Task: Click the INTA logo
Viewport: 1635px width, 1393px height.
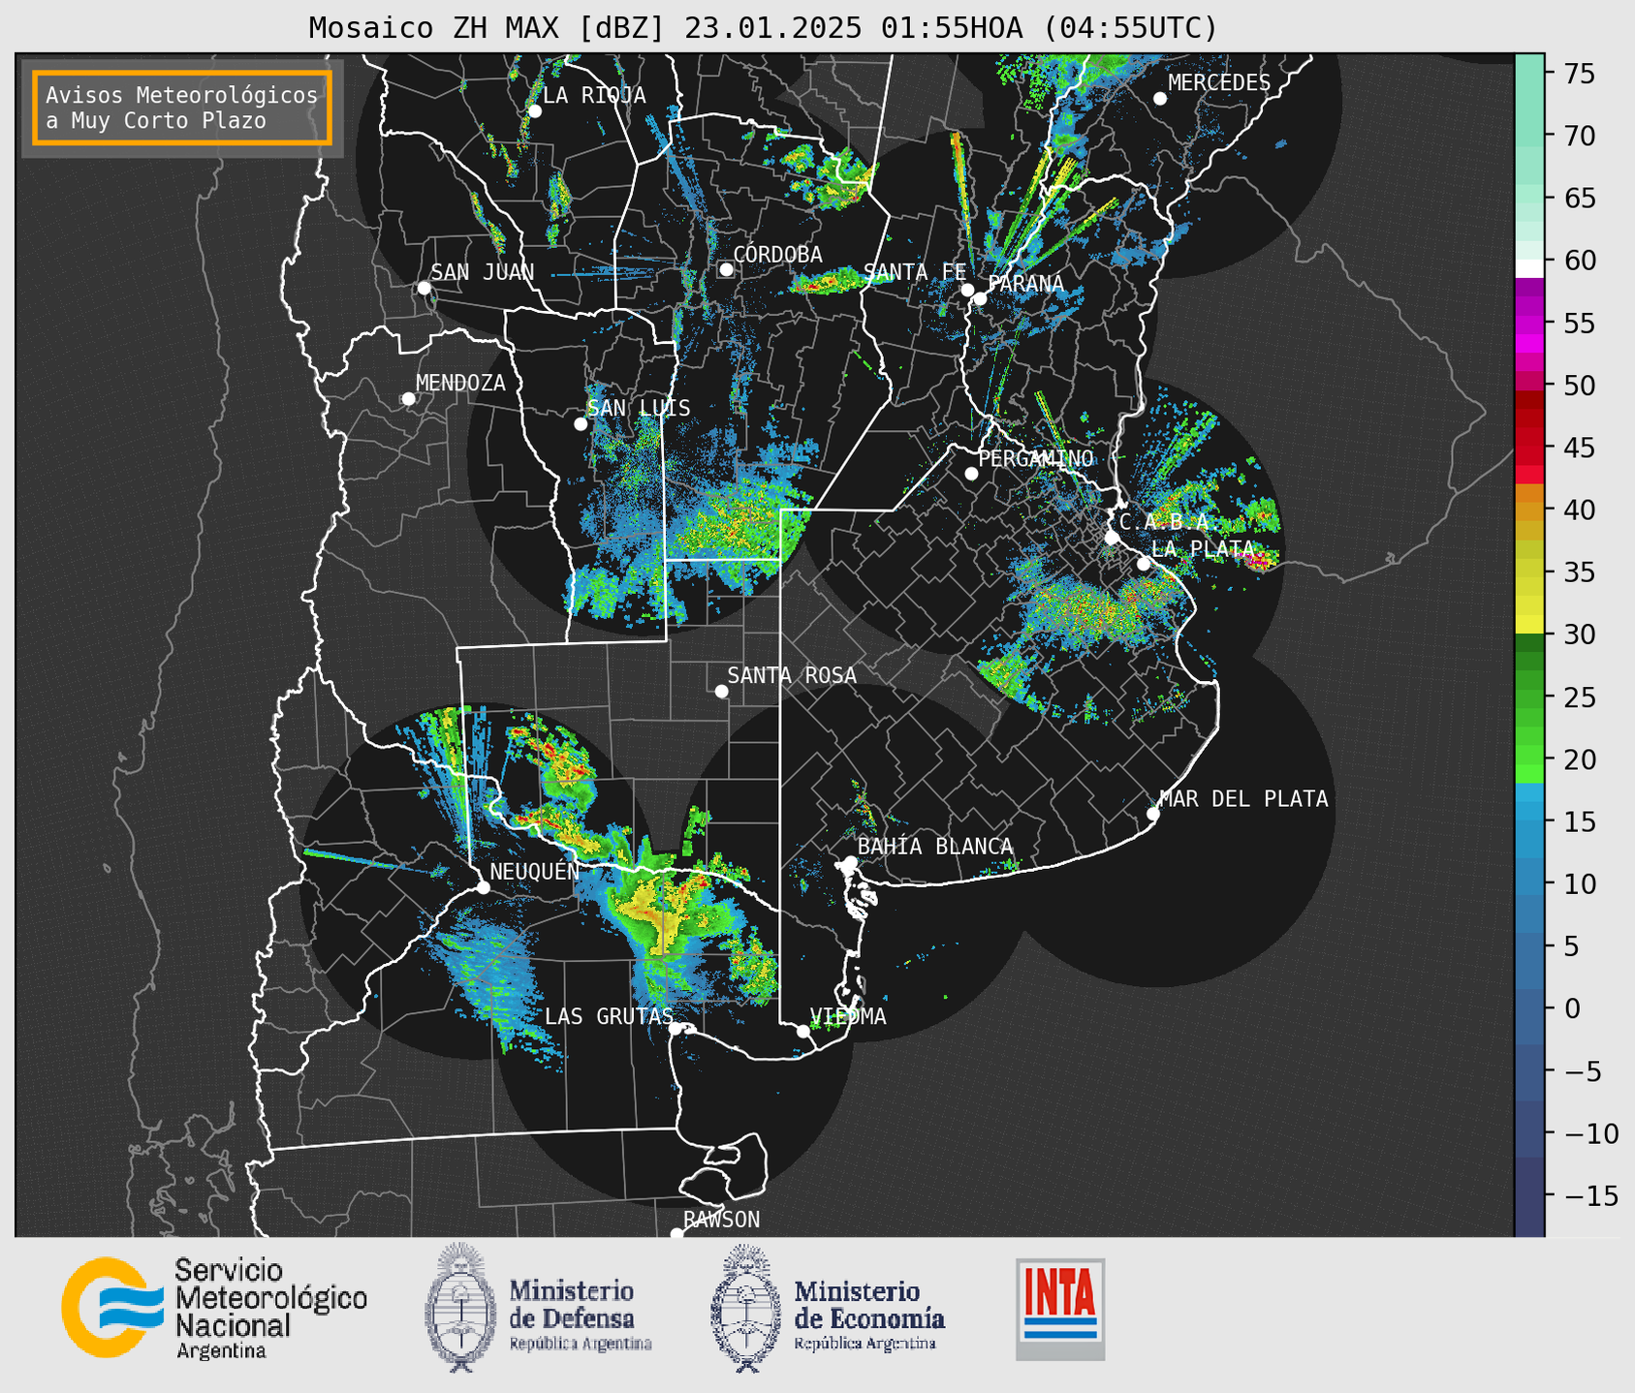Action: point(1060,1309)
